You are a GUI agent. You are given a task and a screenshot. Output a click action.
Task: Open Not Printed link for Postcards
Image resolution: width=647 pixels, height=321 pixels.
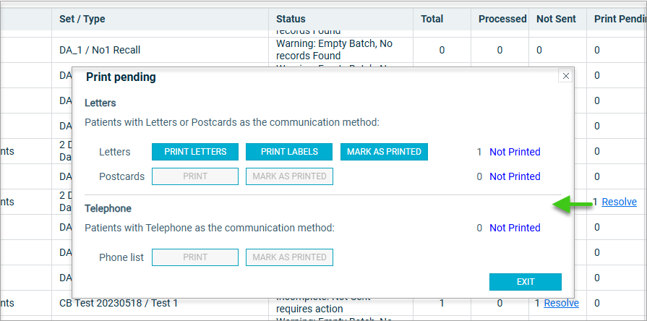[x=515, y=176]
